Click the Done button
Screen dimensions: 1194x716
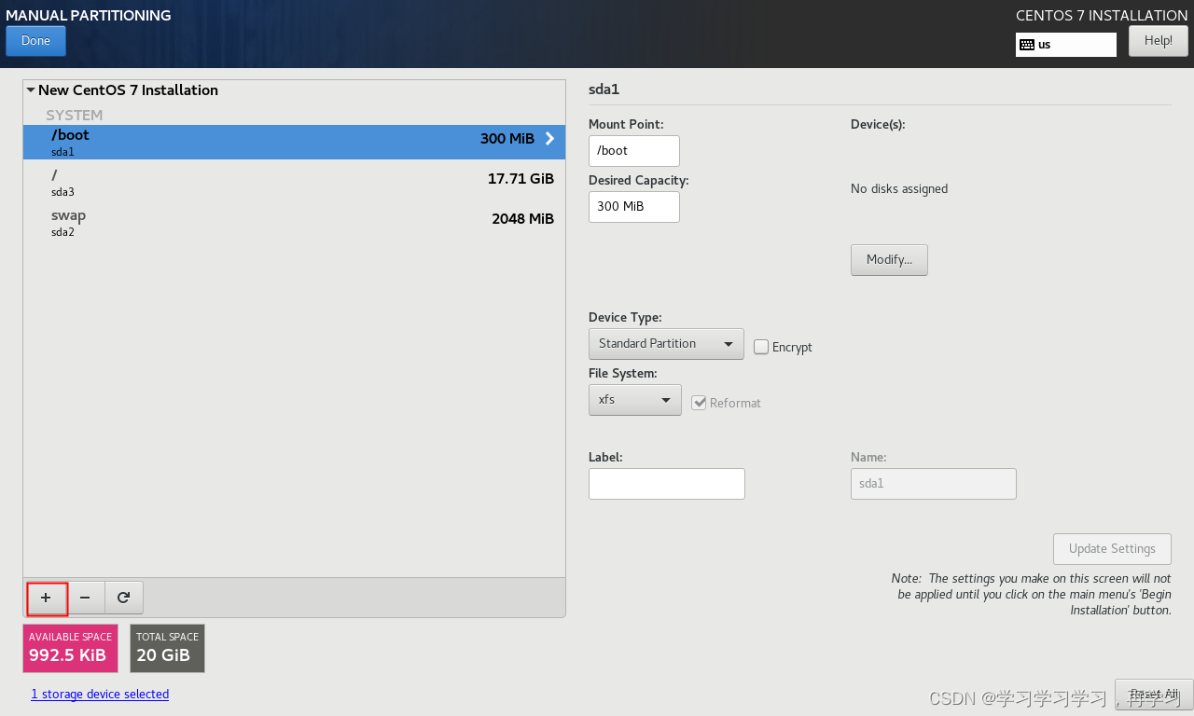pos(35,41)
